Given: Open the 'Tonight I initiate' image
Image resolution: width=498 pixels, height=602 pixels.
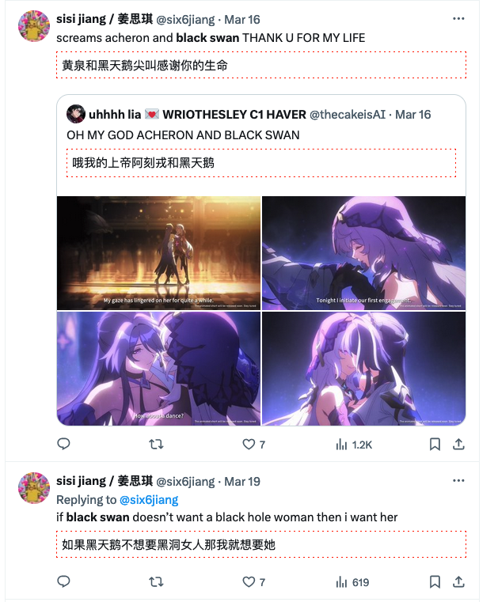Looking at the screenshot, I should tap(364, 253).
